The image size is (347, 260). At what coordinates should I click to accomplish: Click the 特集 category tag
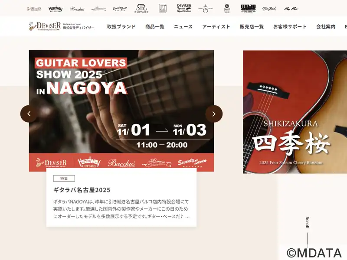click(x=64, y=178)
